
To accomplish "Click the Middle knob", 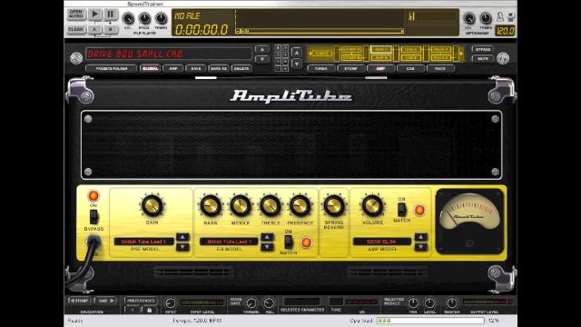I will click(241, 206).
